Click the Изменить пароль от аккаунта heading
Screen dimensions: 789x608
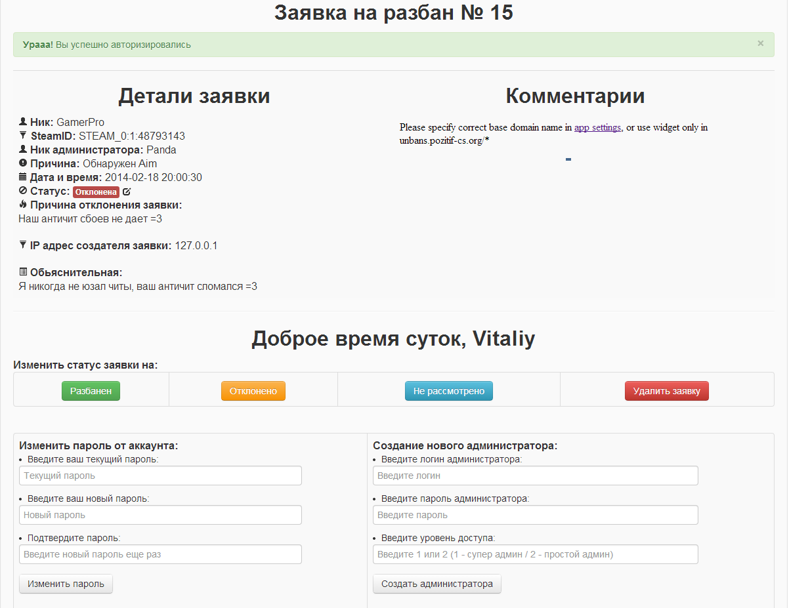pyautogui.click(x=98, y=445)
